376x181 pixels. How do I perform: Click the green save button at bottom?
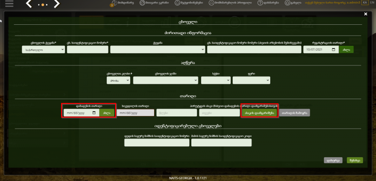point(355,160)
